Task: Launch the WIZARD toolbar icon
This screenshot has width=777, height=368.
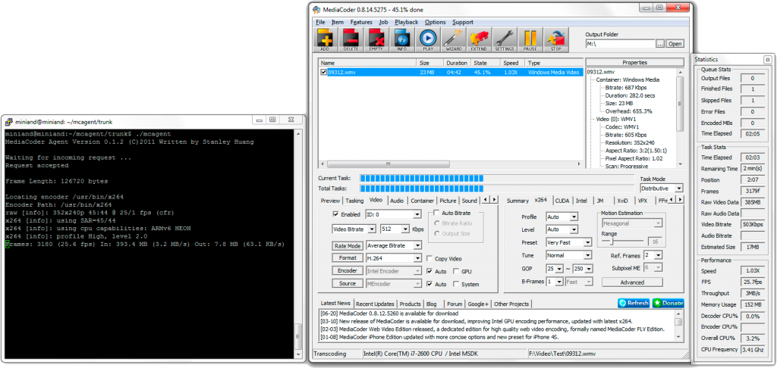Action: click(x=453, y=39)
